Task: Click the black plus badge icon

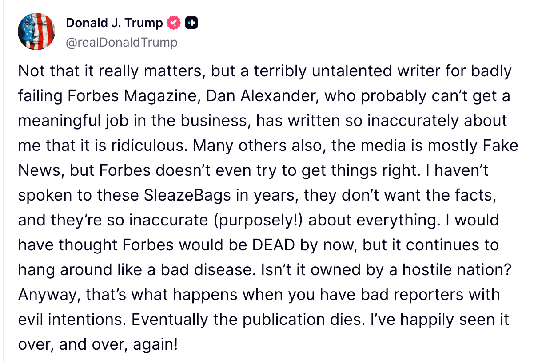Action: tap(191, 23)
